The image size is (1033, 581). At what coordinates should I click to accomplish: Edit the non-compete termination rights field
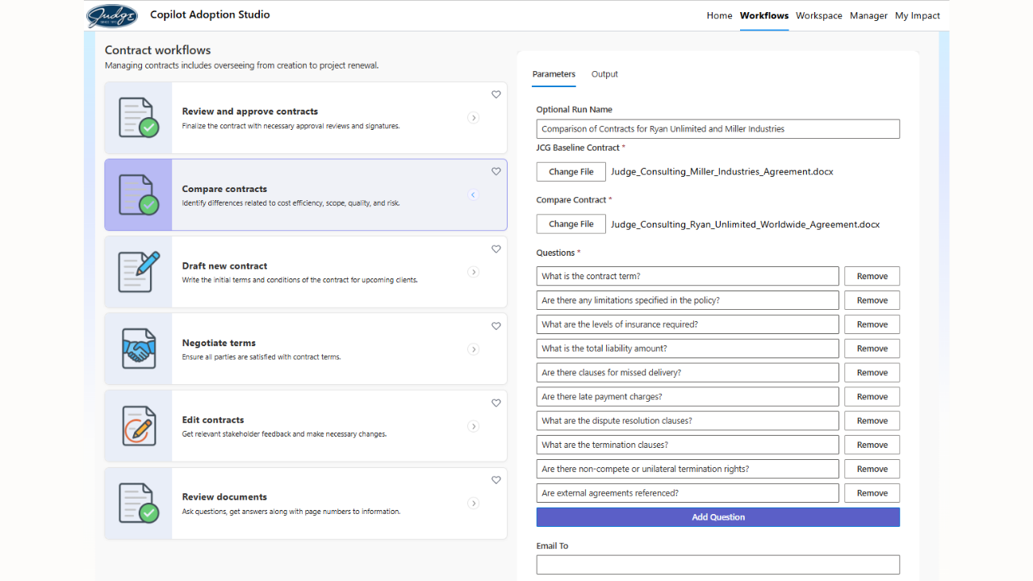click(688, 469)
